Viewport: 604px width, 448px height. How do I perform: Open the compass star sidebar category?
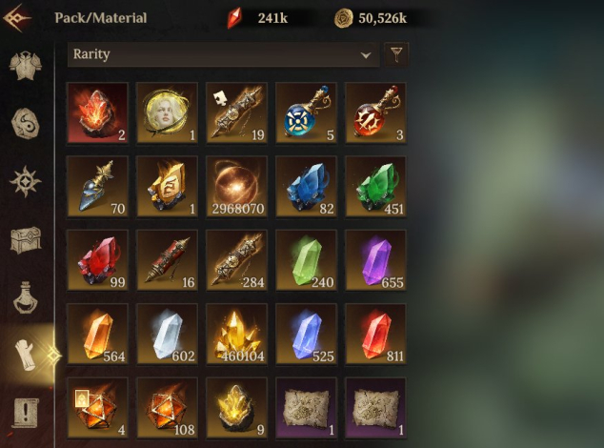pos(26,181)
